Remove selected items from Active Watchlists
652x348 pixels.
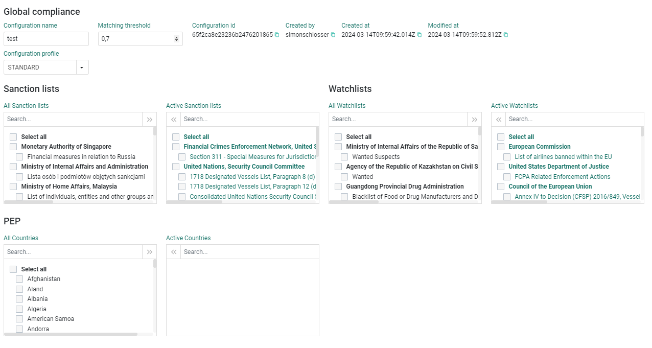point(499,119)
